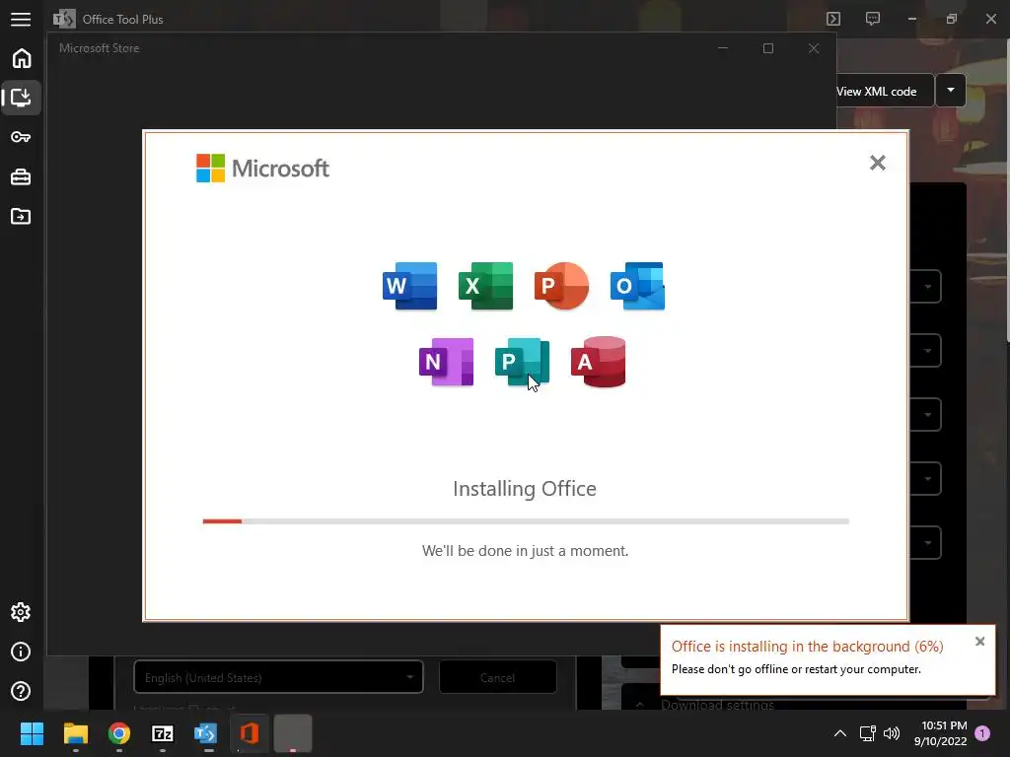Go to the Home page in the sidebar

[x=22, y=58]
